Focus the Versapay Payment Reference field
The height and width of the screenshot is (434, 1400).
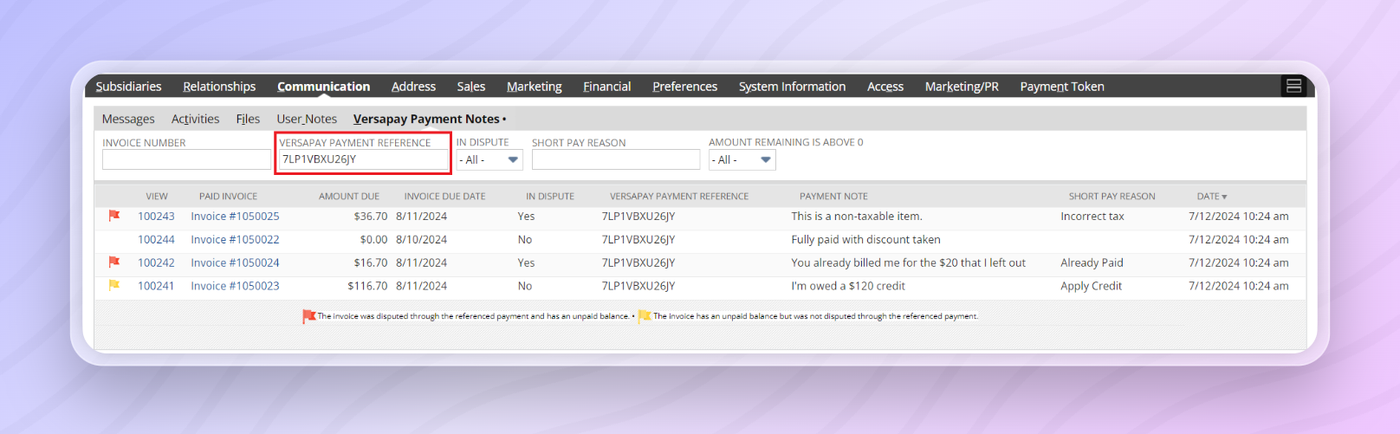(x=363, y=159)
